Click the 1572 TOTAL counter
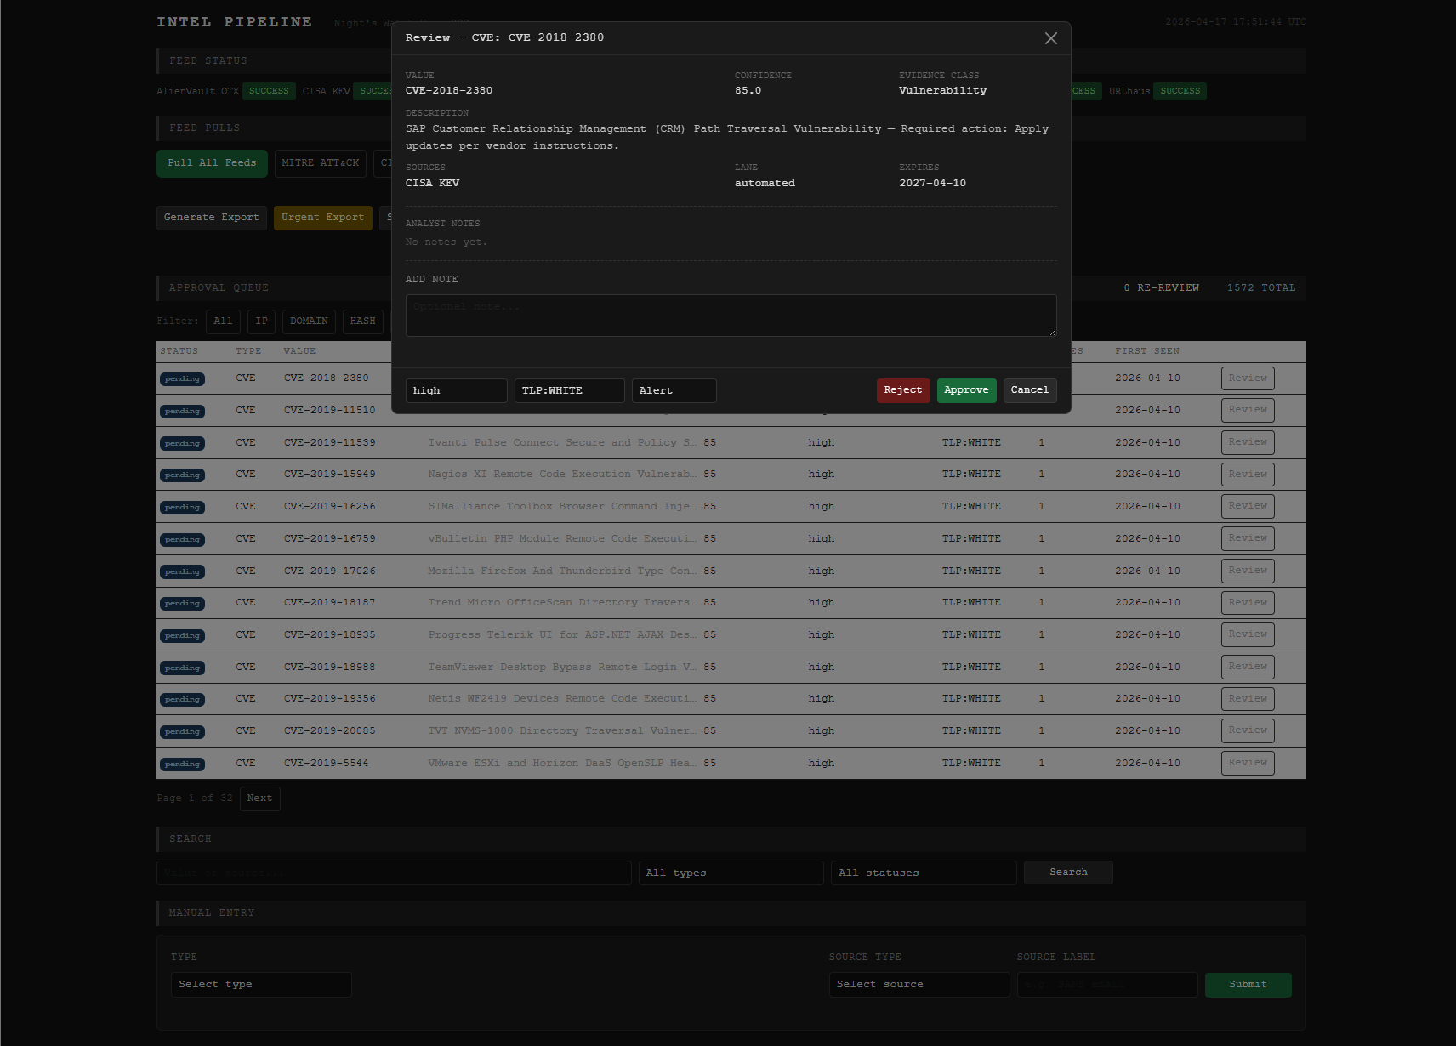This screenshot has width=1456, height=1046. (1261, 288)
